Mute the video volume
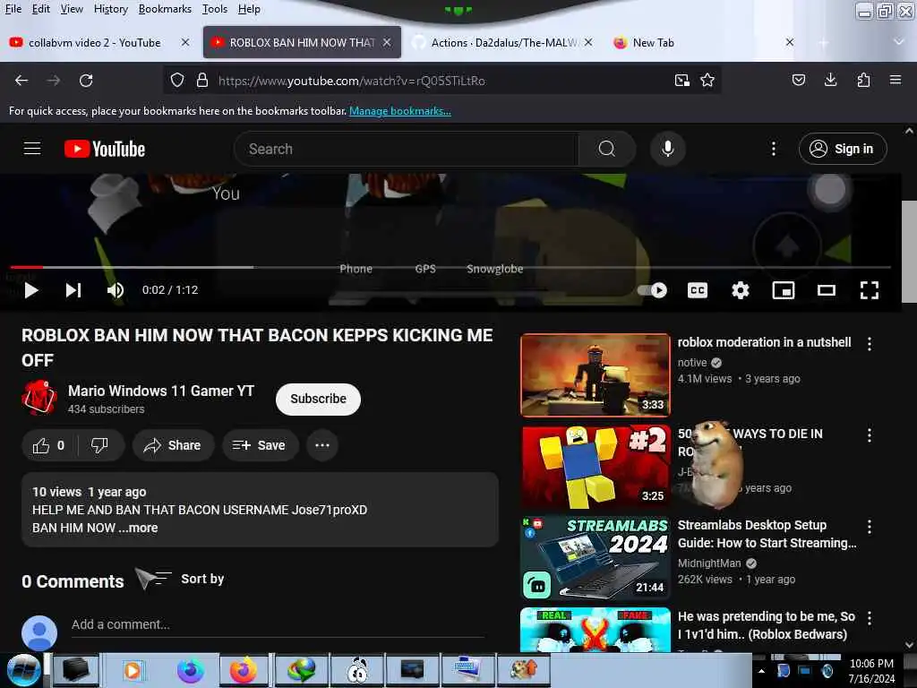This screenshot has width=917, height=688. tap(116, 290)
